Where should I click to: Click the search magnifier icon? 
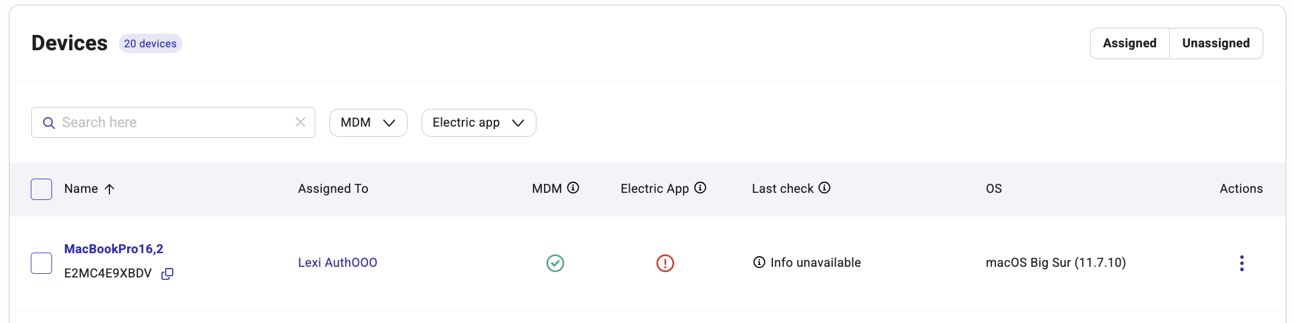[x=49, y=123]
